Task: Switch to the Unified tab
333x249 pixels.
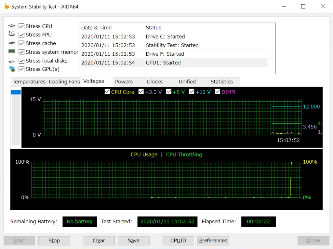Action: (x=193, y=82)
